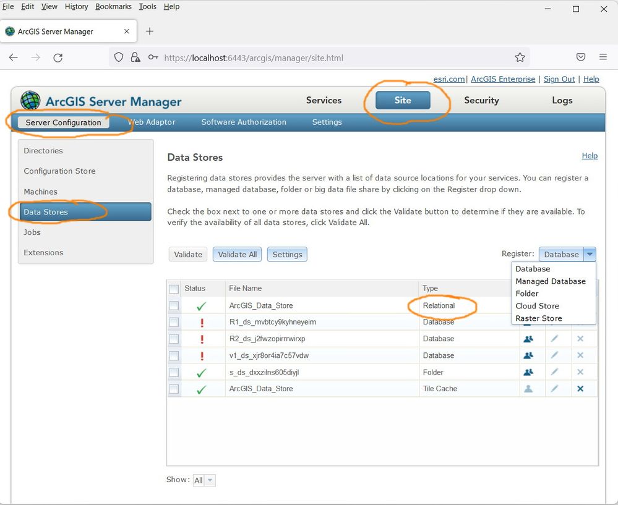Check the box for v1_ds_xjr8or4ia7c57vdw
This screenshot has width=618, height=505.
tap(174, 355)
